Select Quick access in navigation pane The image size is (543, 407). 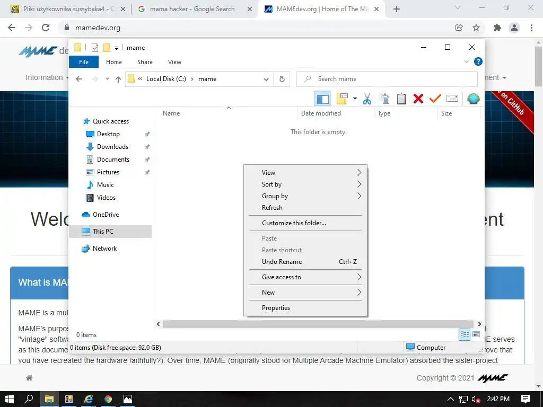110,121
